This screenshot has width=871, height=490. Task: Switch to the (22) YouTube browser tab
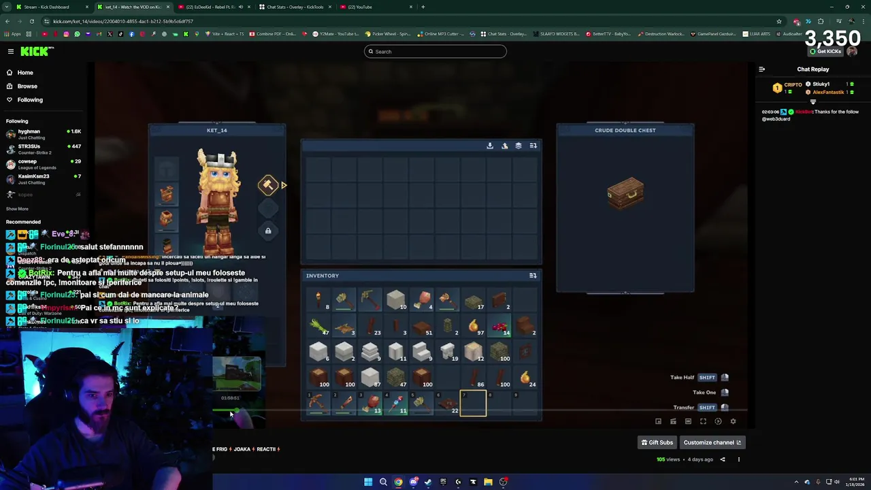coord(376,7)
